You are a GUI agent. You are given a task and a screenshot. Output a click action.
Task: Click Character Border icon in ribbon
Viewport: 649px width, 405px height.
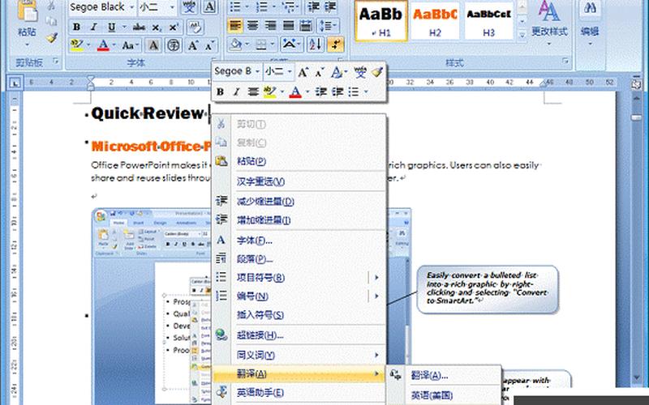pyautogui.click(x=210, y=7)
